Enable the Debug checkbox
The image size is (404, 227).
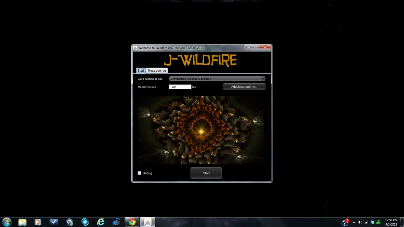pyautogui.click(x=139, y=173)
